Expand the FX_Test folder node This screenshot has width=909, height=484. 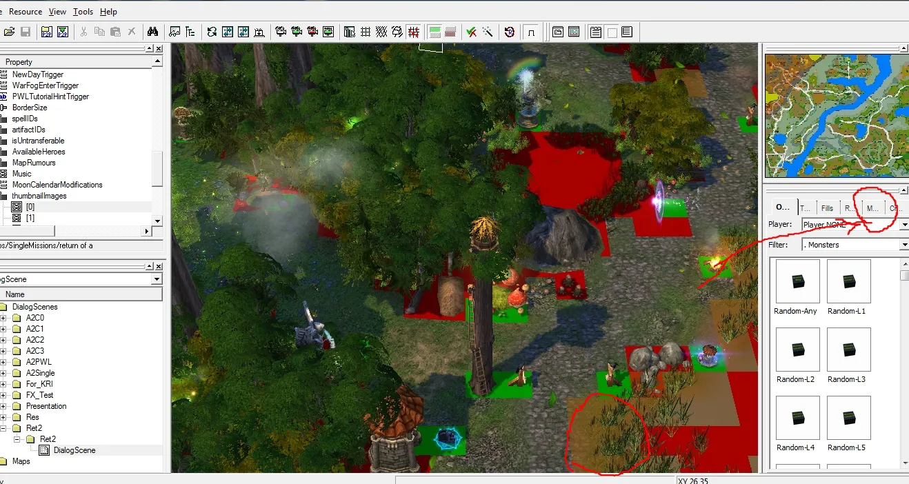tap(4, 395)
